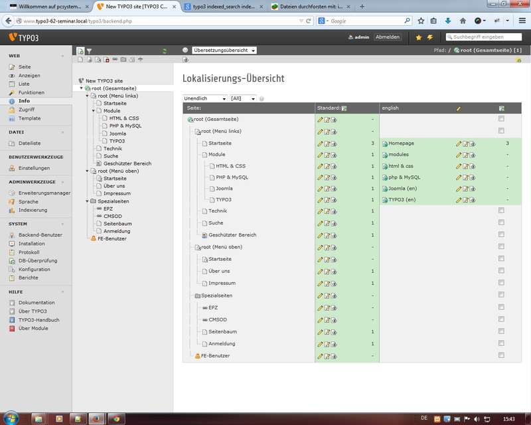Click the lightning bolt clear cache icon
Image resolution: width=531 pixels, height=425 pixels.
430,37
